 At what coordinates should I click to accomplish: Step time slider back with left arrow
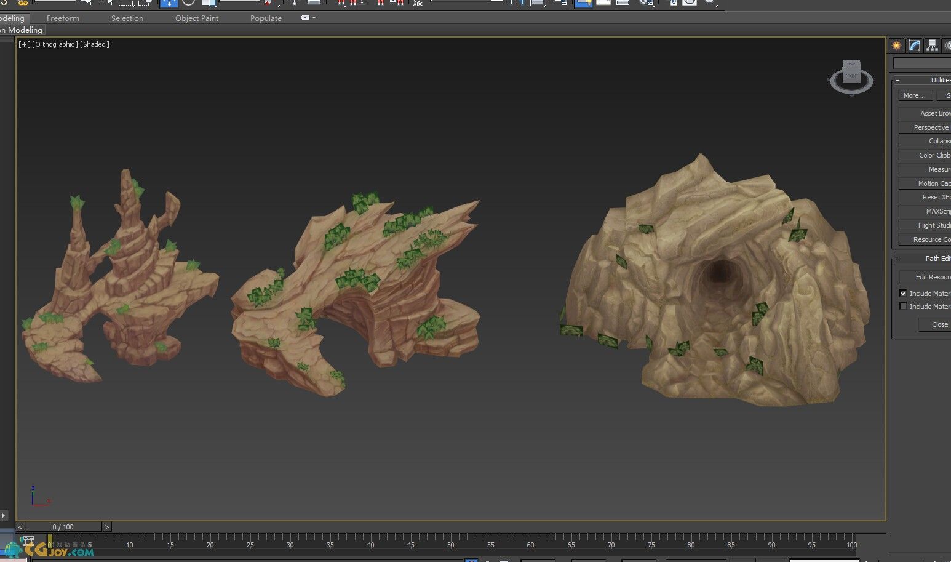point(20,527)
